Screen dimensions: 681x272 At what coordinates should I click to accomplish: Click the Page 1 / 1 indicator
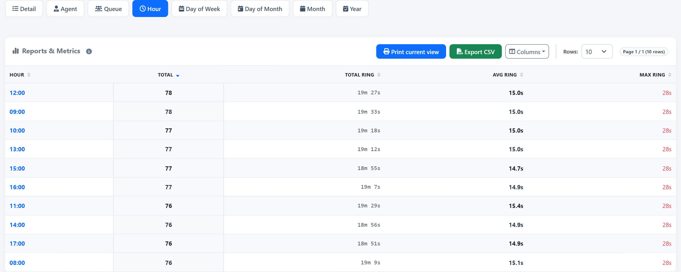pos(644,52)
